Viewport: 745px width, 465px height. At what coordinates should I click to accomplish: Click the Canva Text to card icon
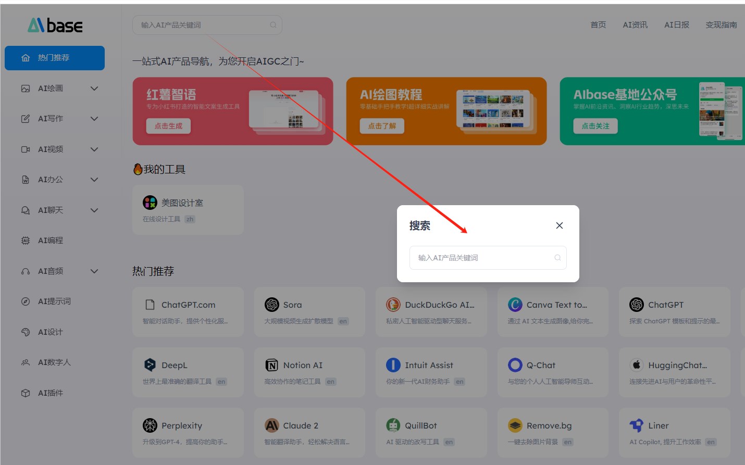point(515,305)
